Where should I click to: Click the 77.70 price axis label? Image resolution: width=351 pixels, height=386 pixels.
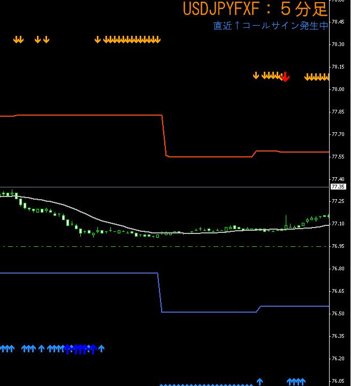click(338, 134)
